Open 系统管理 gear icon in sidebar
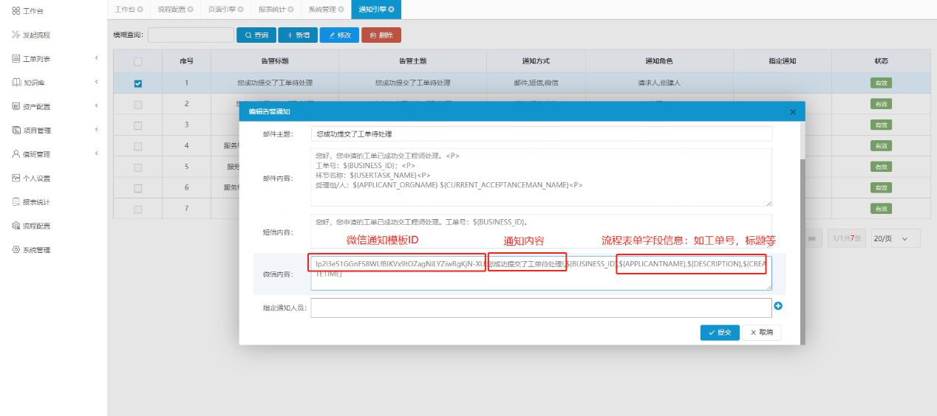This screenshot has width=937, height=416. click(16, 250)
